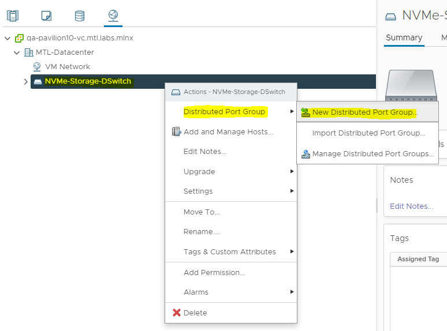Select the Alarms menu entry
447x331 pixels.
tap(231, 292)
